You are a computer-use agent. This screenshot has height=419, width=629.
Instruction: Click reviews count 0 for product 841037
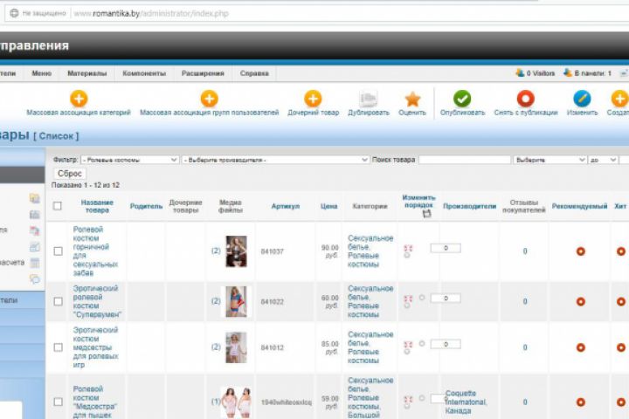pos(525,251)
